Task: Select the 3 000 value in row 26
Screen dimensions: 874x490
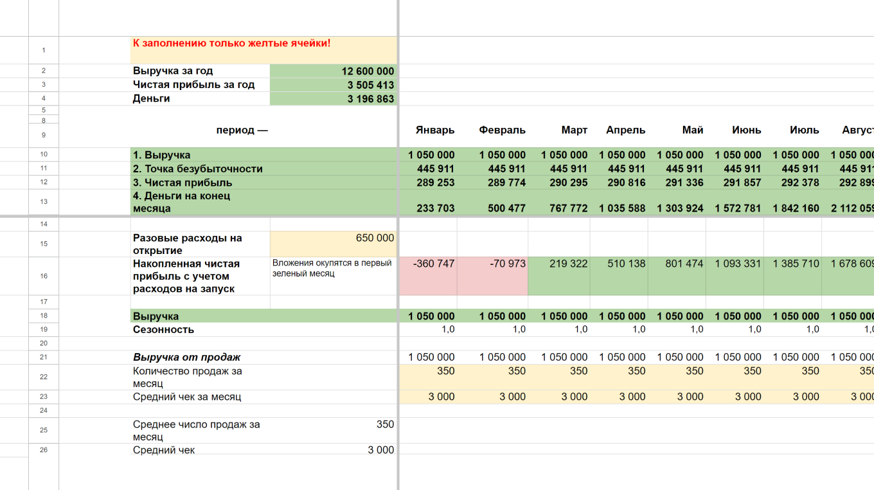Action: point(380,450)
